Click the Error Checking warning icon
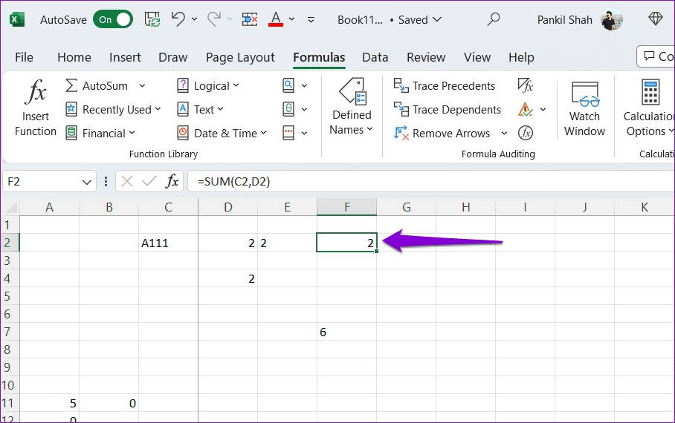Viewport: 675px width, 423px height. pos(525,109)
